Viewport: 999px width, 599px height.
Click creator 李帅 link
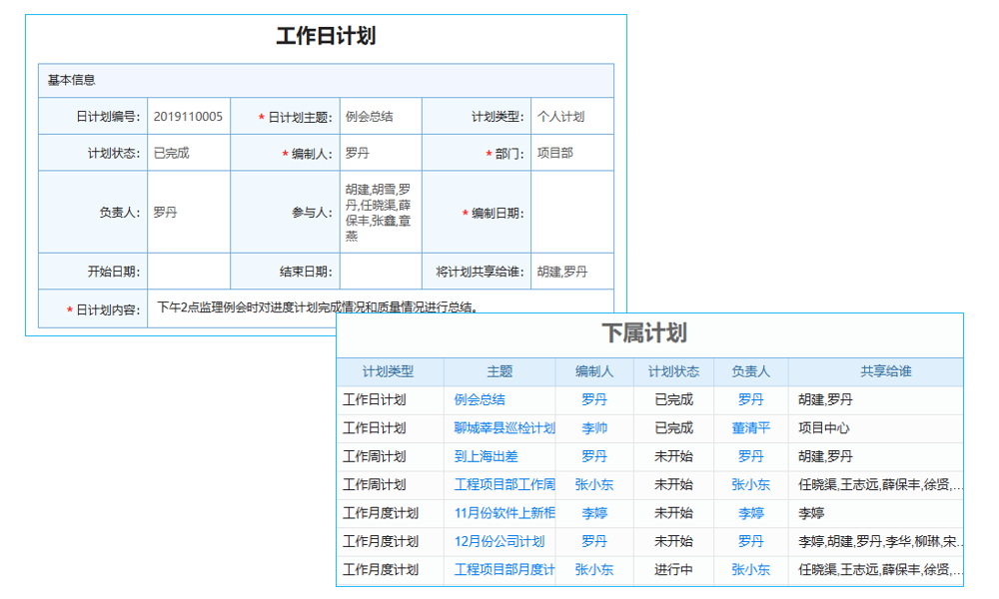pos(595,427)
